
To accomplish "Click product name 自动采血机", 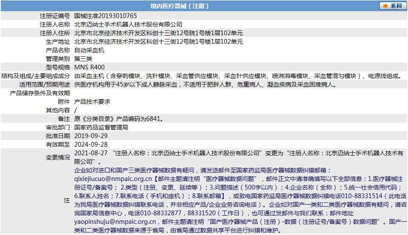I will (89, 50).
